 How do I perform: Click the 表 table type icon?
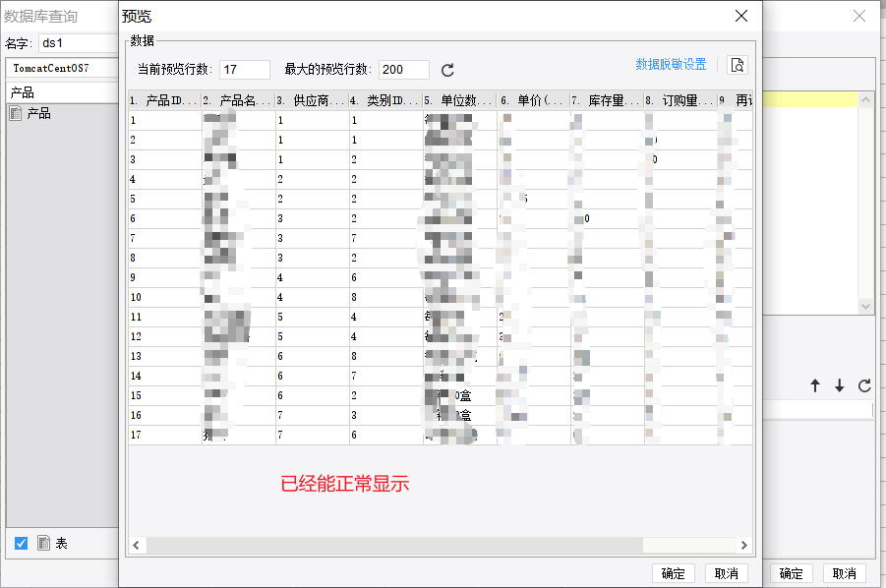(43, 543)
